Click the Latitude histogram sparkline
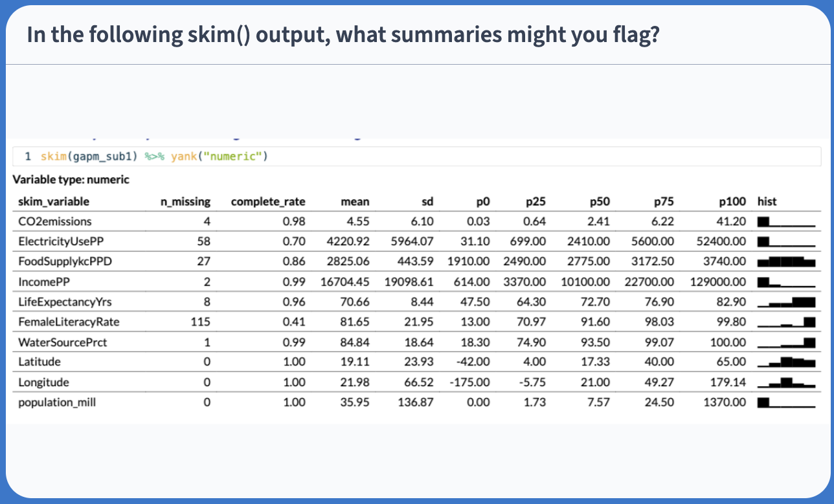The image size is (834, 504). [x=785, y=362]
